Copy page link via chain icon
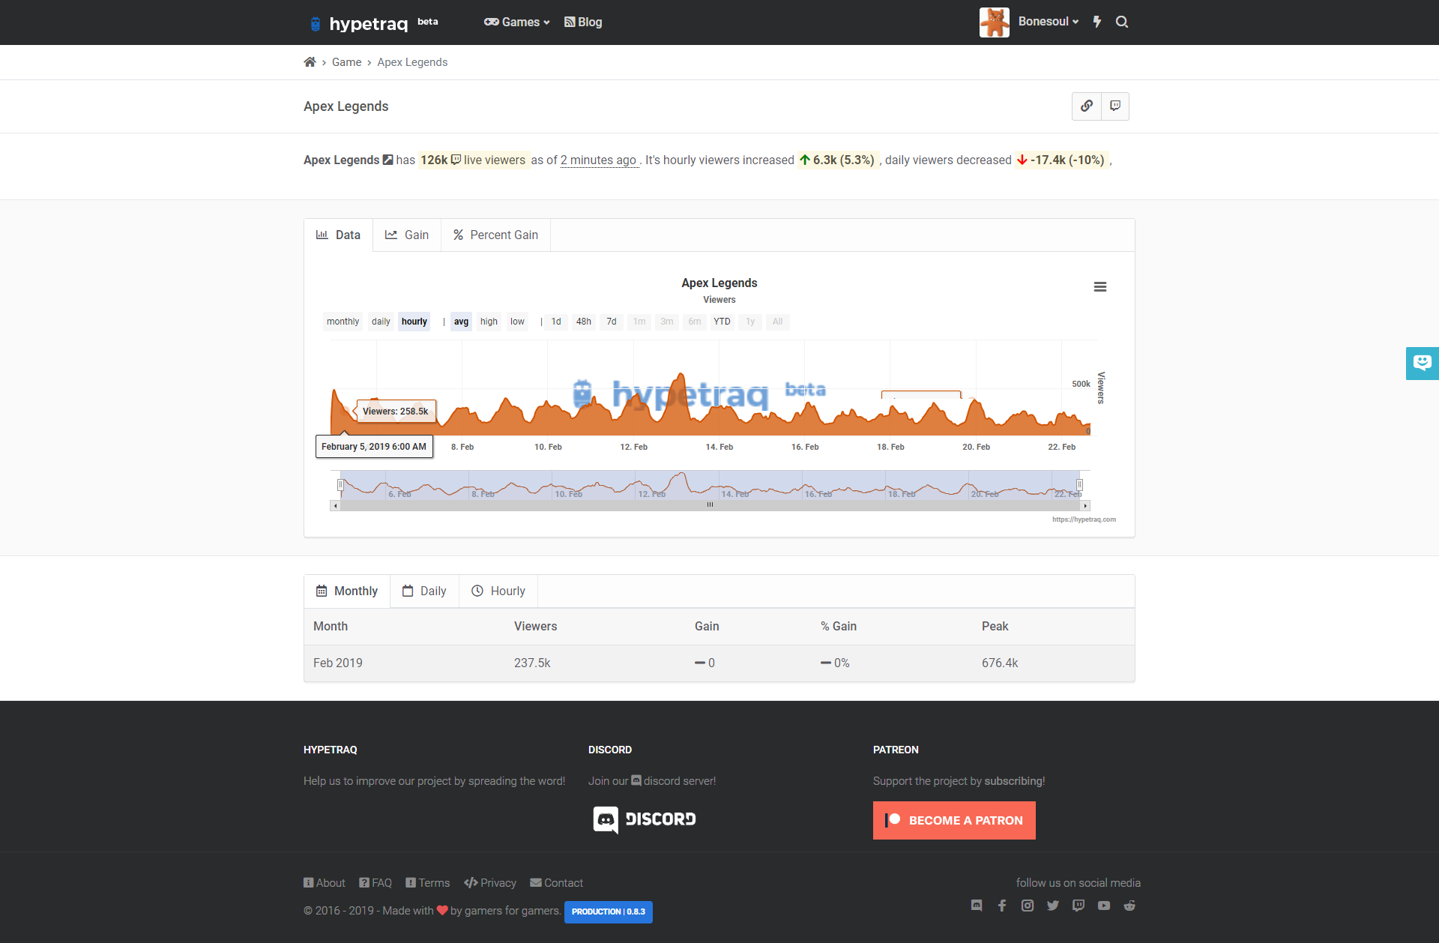This screenshot has width=1439, height=943. [1086, 106]
